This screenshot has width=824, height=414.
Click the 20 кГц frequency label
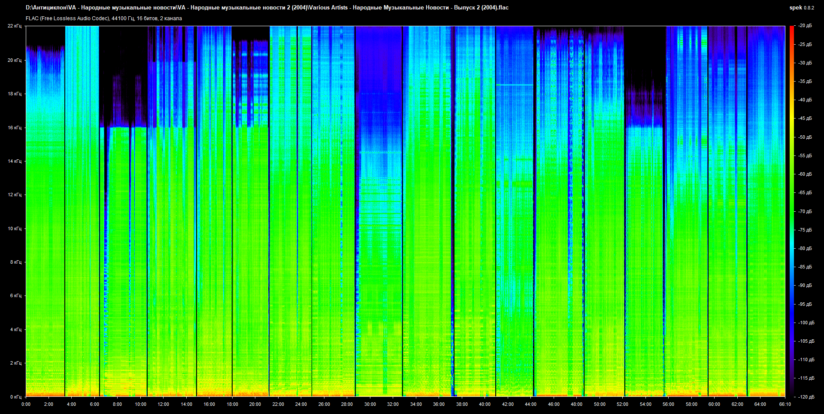(15, 60)
